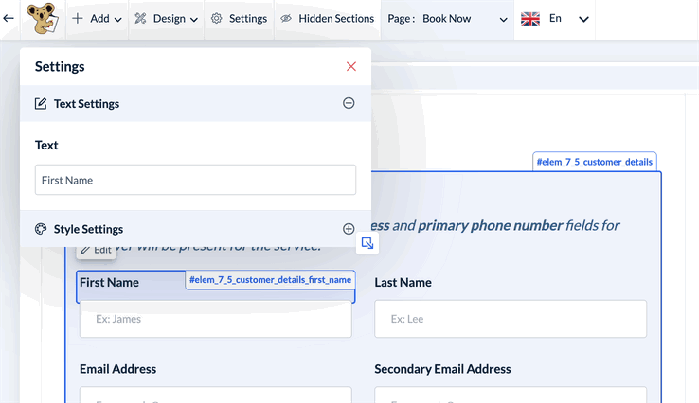Viewport: 699px width, 403px height.
Task: Expand the language chevron next to En
Action: 583,19
